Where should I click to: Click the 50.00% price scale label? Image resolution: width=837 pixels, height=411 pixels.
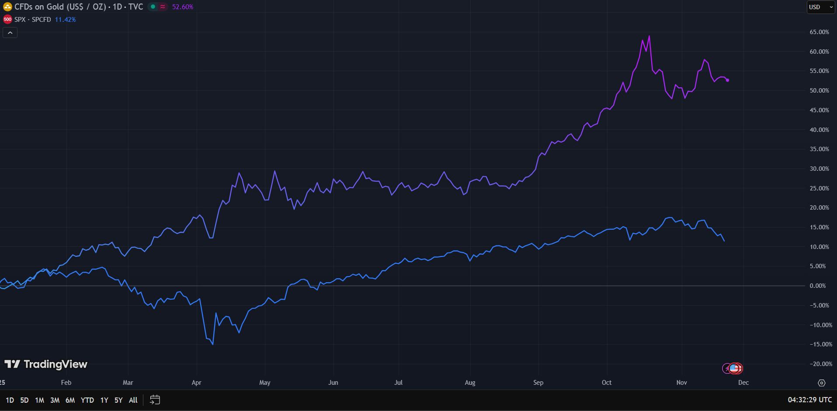(x=819, y=90)
